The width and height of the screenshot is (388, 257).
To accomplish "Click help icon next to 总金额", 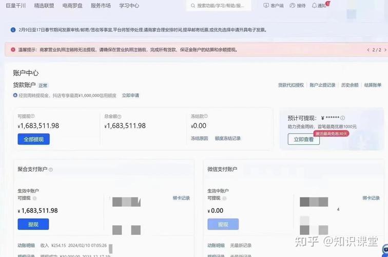I will (x=119, y=116).
